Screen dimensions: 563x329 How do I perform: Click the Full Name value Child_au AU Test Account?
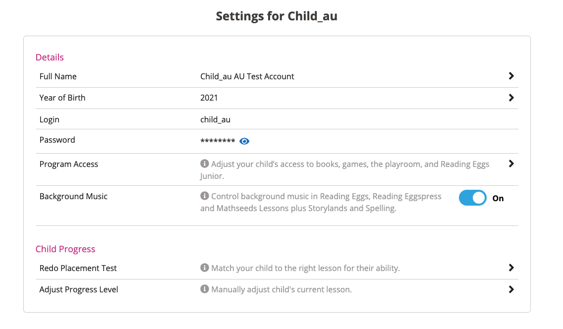point(247,76)
